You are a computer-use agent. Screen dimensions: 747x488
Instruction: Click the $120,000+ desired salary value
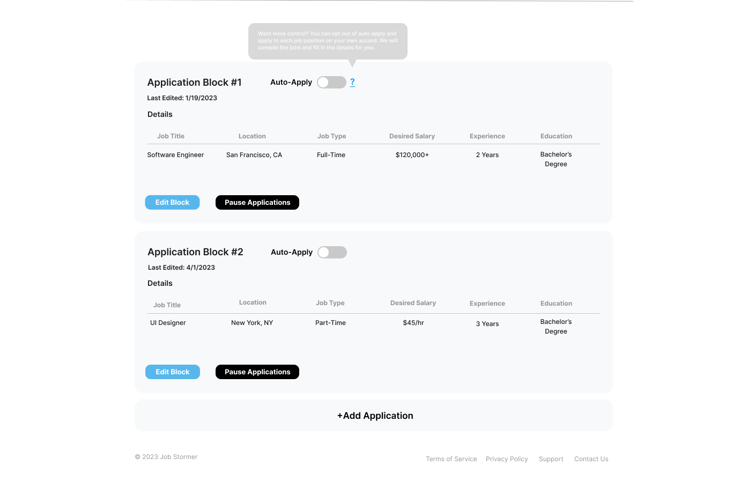coord(412,155)
